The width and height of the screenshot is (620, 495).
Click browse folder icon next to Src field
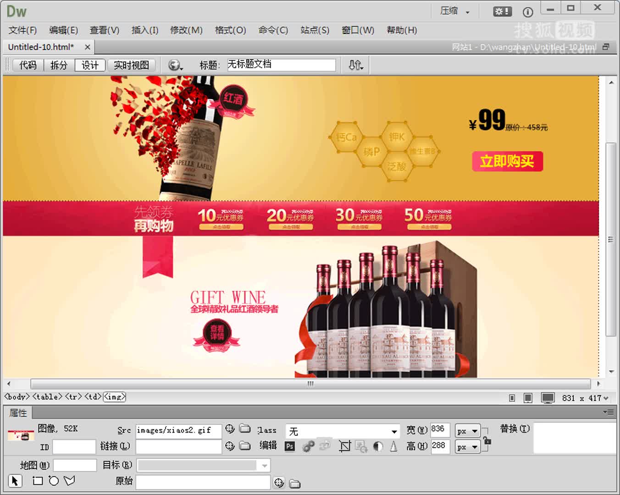tap(245, 429)
